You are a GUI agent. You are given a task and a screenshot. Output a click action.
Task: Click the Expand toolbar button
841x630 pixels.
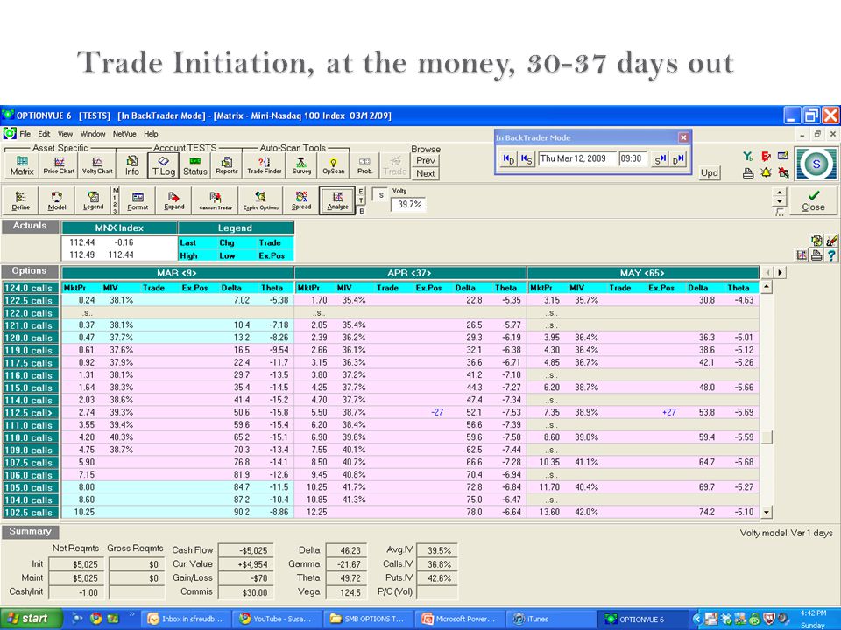coord(173,201)
